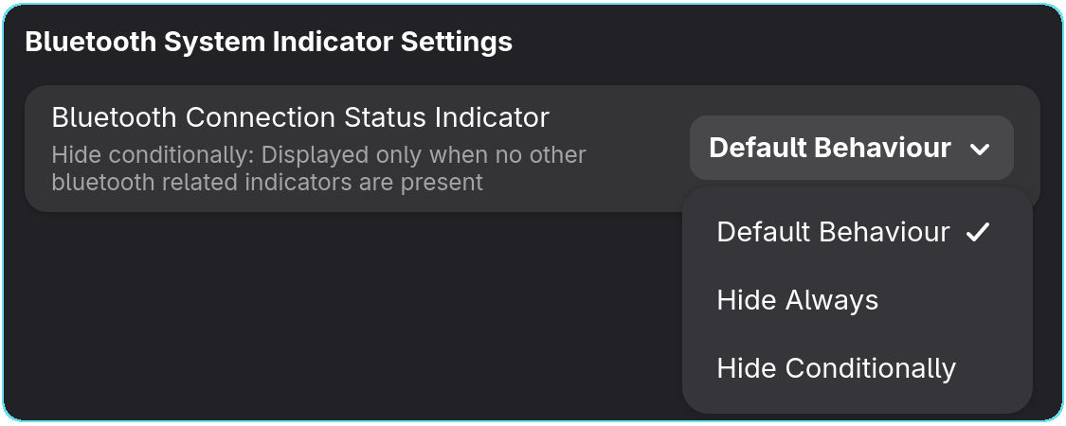Select the Hide Conditionally option
This screenshot has height=426, width=1066.
click(836, 368)
